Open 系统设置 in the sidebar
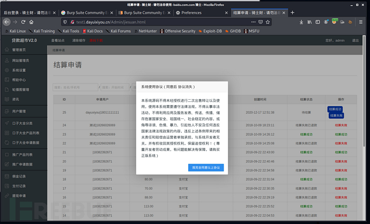 tap(19, 70)
